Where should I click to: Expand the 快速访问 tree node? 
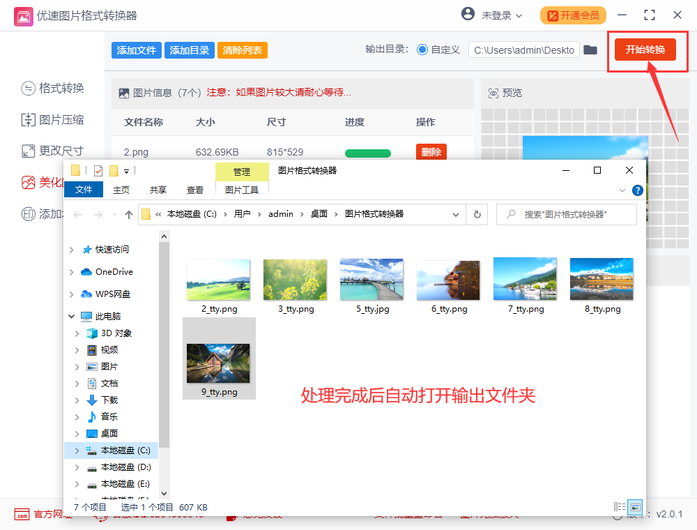[72, 250]
